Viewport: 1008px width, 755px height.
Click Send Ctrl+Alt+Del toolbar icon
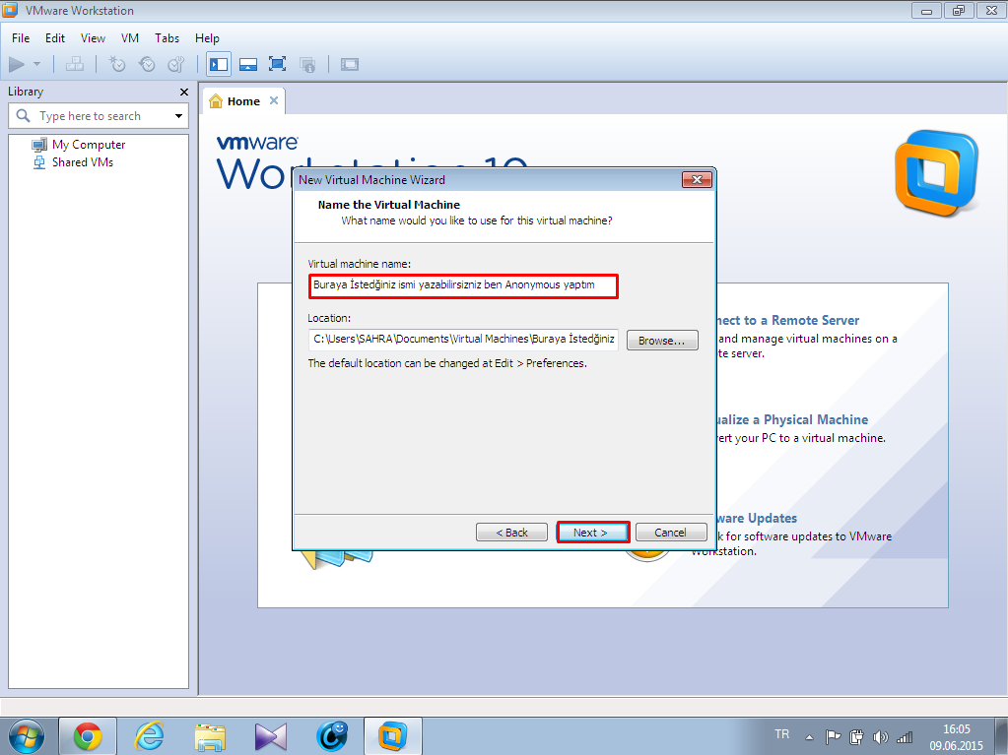(75, 64)
